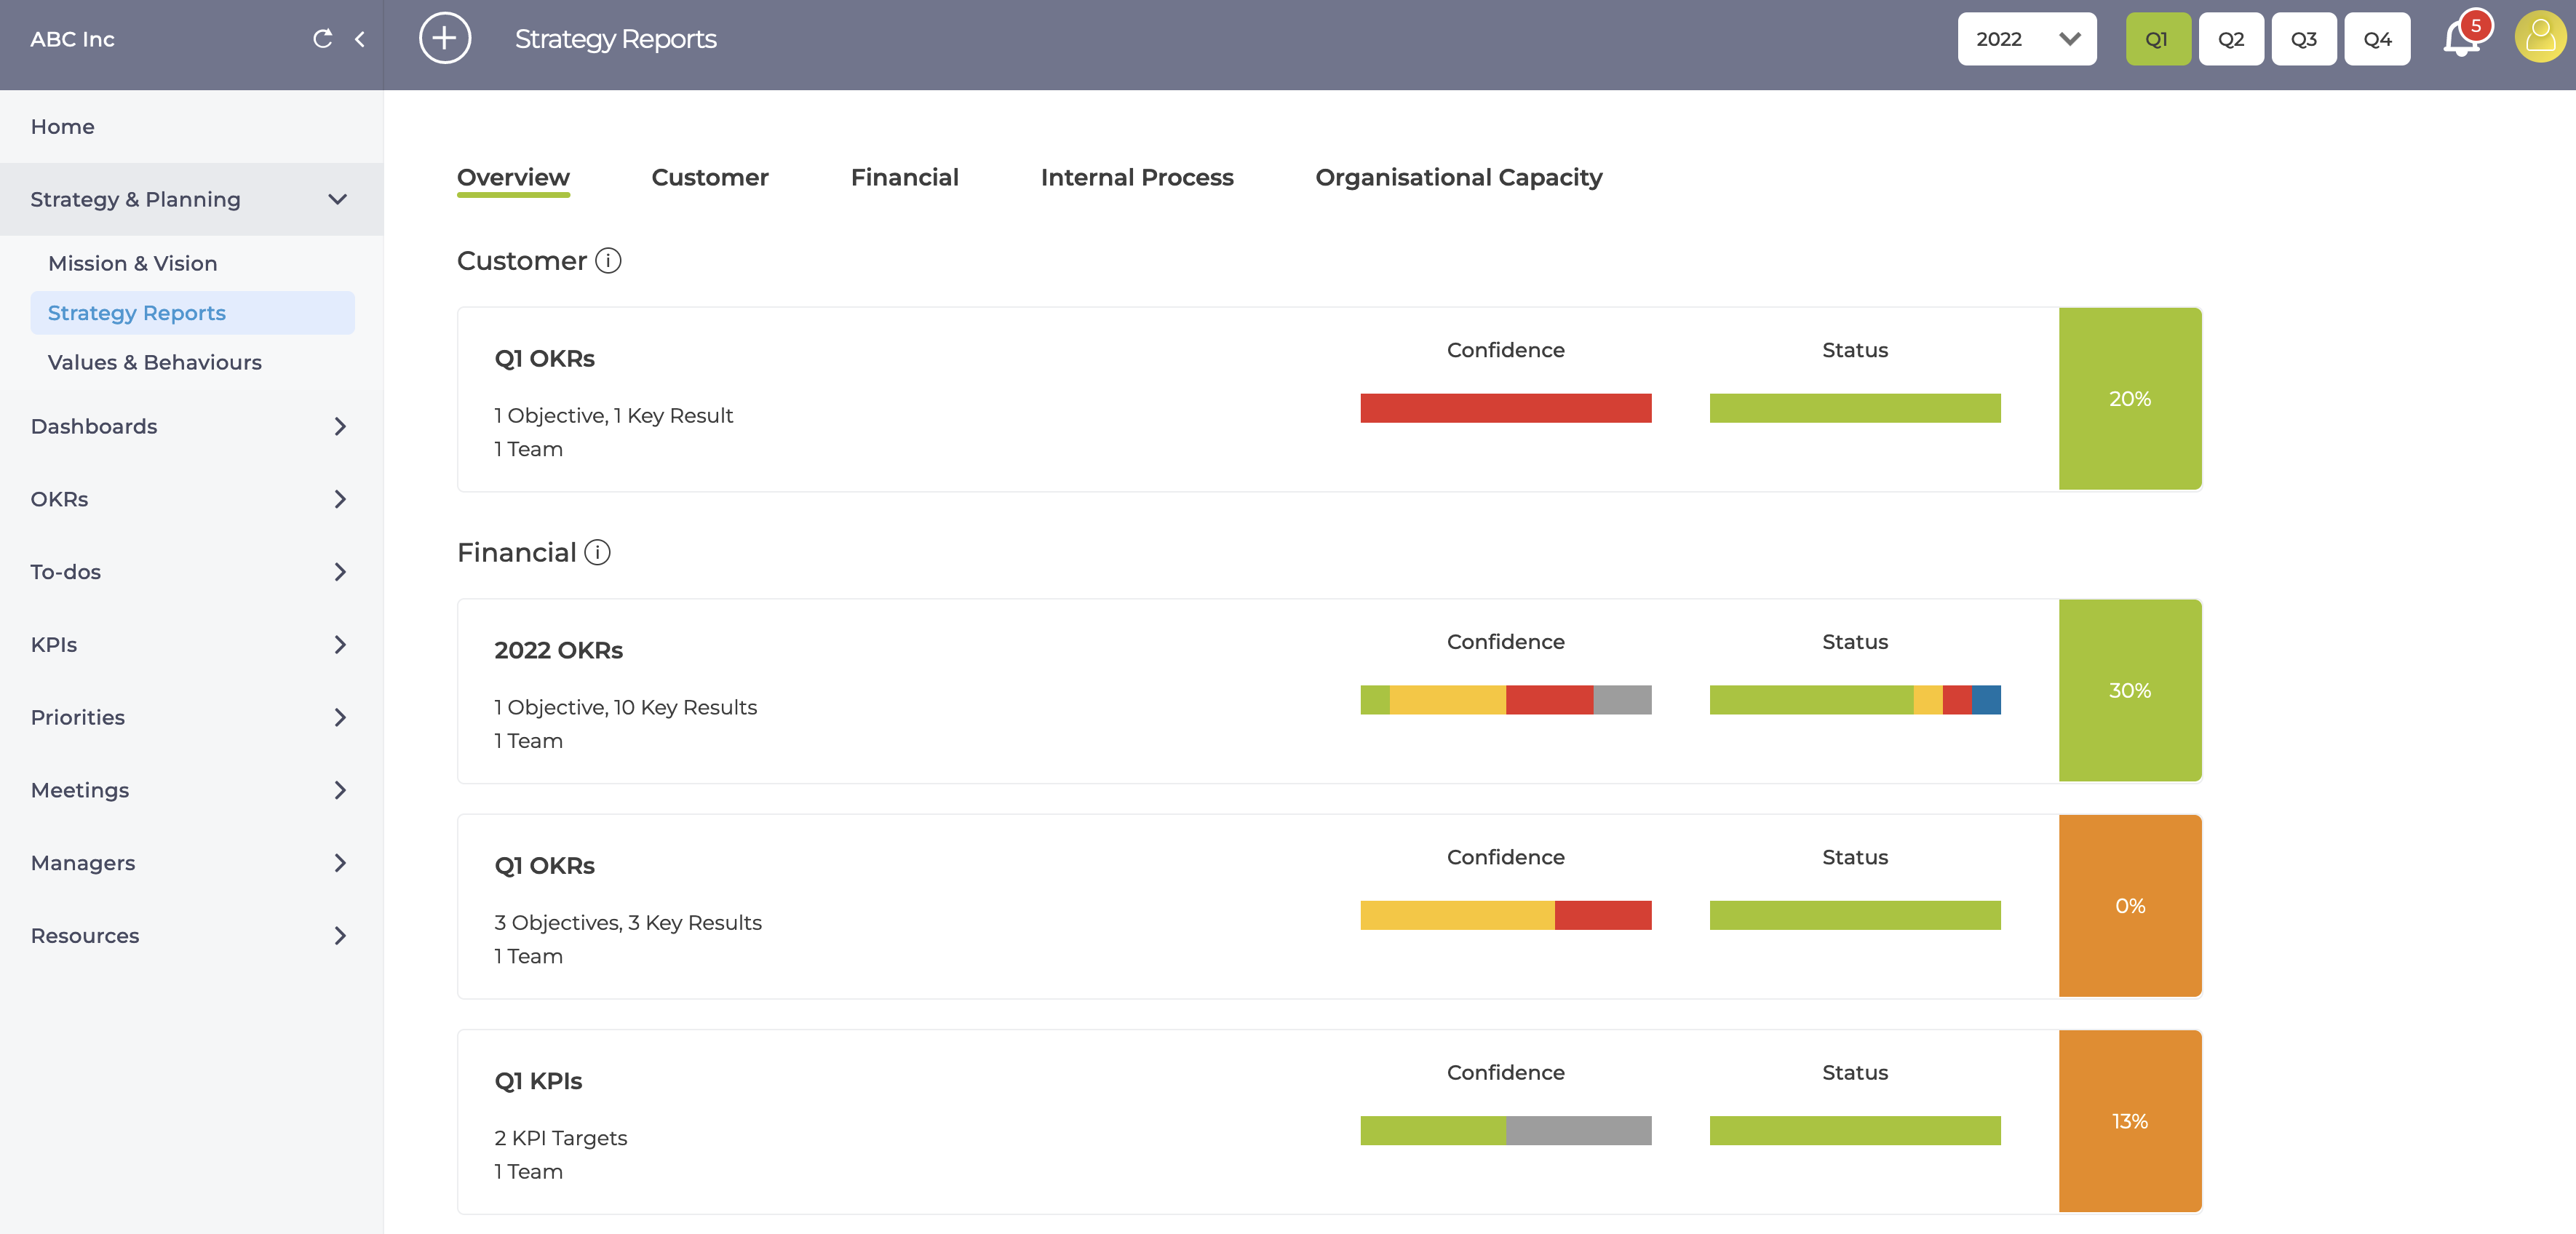The height and width of the screenshot is (1234, 2576).
Task: Select the Q3 quarter toggle
Action: pyautogui.click(x=2304, y=39)
